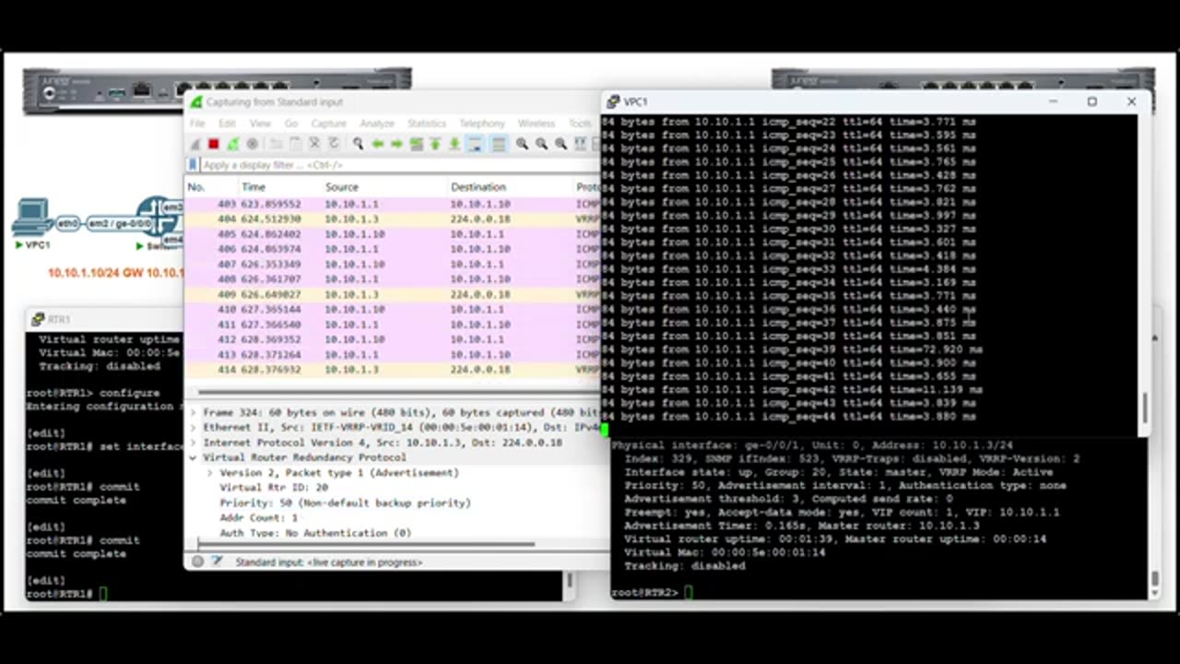The image size is (1180, 664).
Task: Open the Go menu in Wireshark
Action: 291,124
